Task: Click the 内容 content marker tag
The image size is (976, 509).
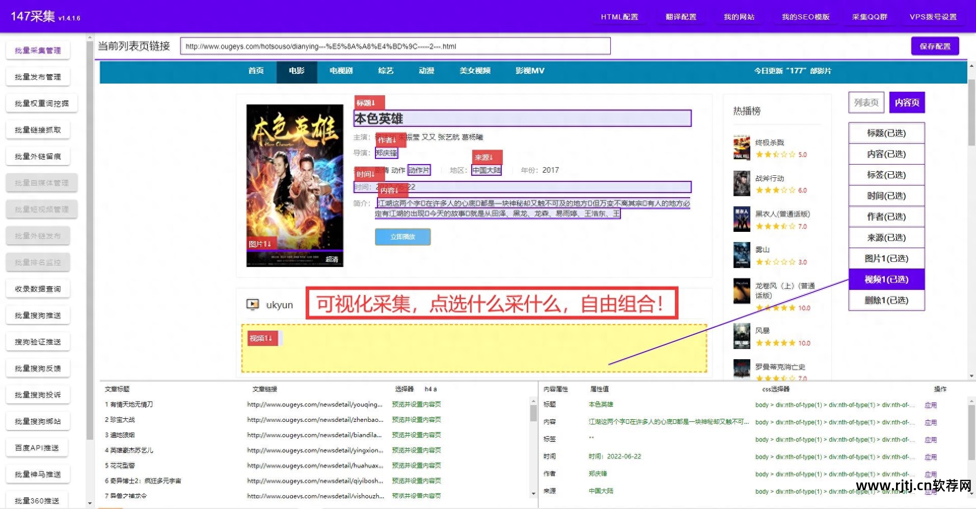Action: 390,190
